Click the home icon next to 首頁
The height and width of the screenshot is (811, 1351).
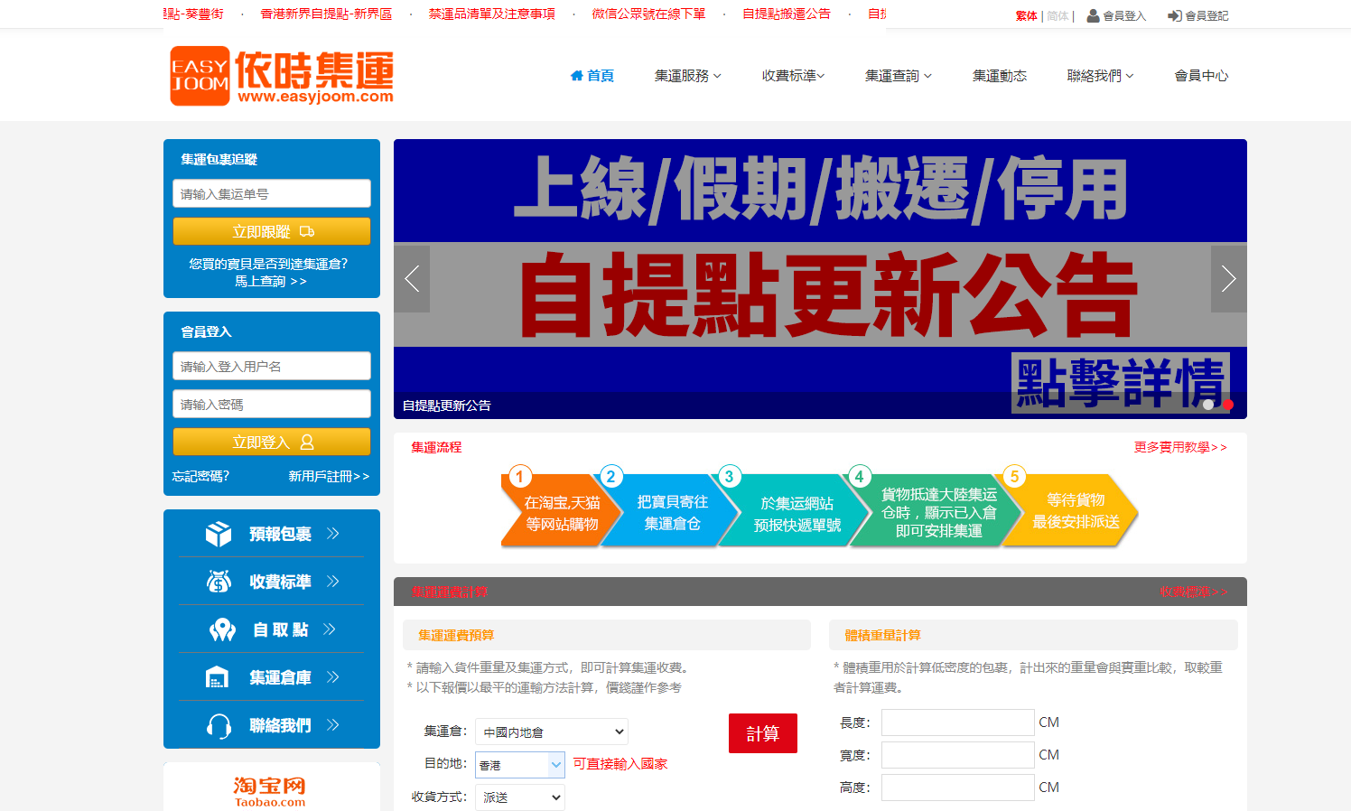pos(577,76)
